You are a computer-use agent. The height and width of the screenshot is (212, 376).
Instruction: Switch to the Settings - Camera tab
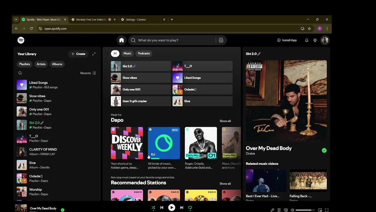[143, 19]
